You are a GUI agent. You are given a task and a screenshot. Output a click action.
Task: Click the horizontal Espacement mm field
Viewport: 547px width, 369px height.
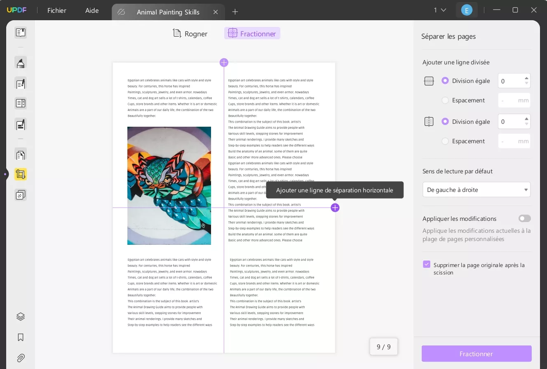[x=514, y=100]
